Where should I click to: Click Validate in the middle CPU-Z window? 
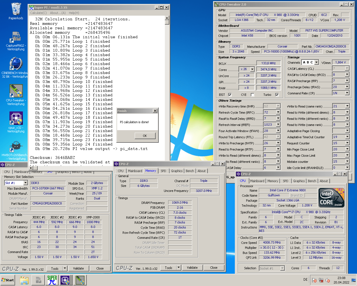192,268
